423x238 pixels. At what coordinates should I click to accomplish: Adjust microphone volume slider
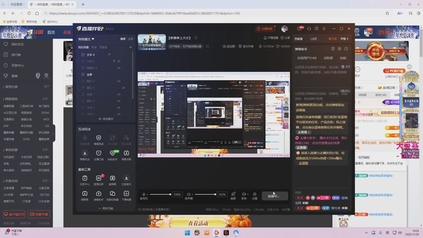coord(160,194)
